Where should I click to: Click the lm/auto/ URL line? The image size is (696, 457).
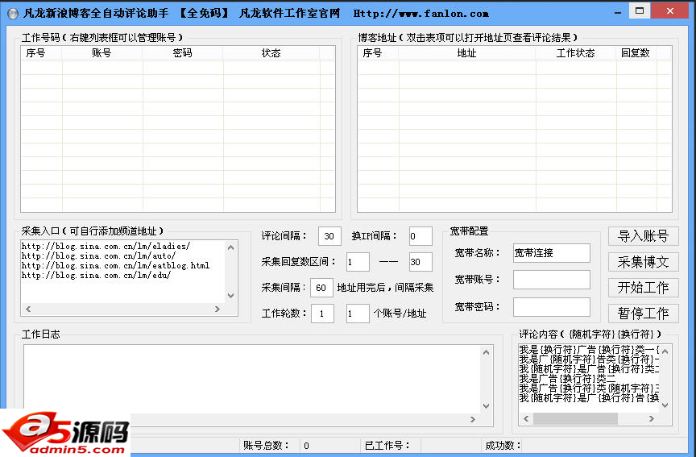(98, 256)
